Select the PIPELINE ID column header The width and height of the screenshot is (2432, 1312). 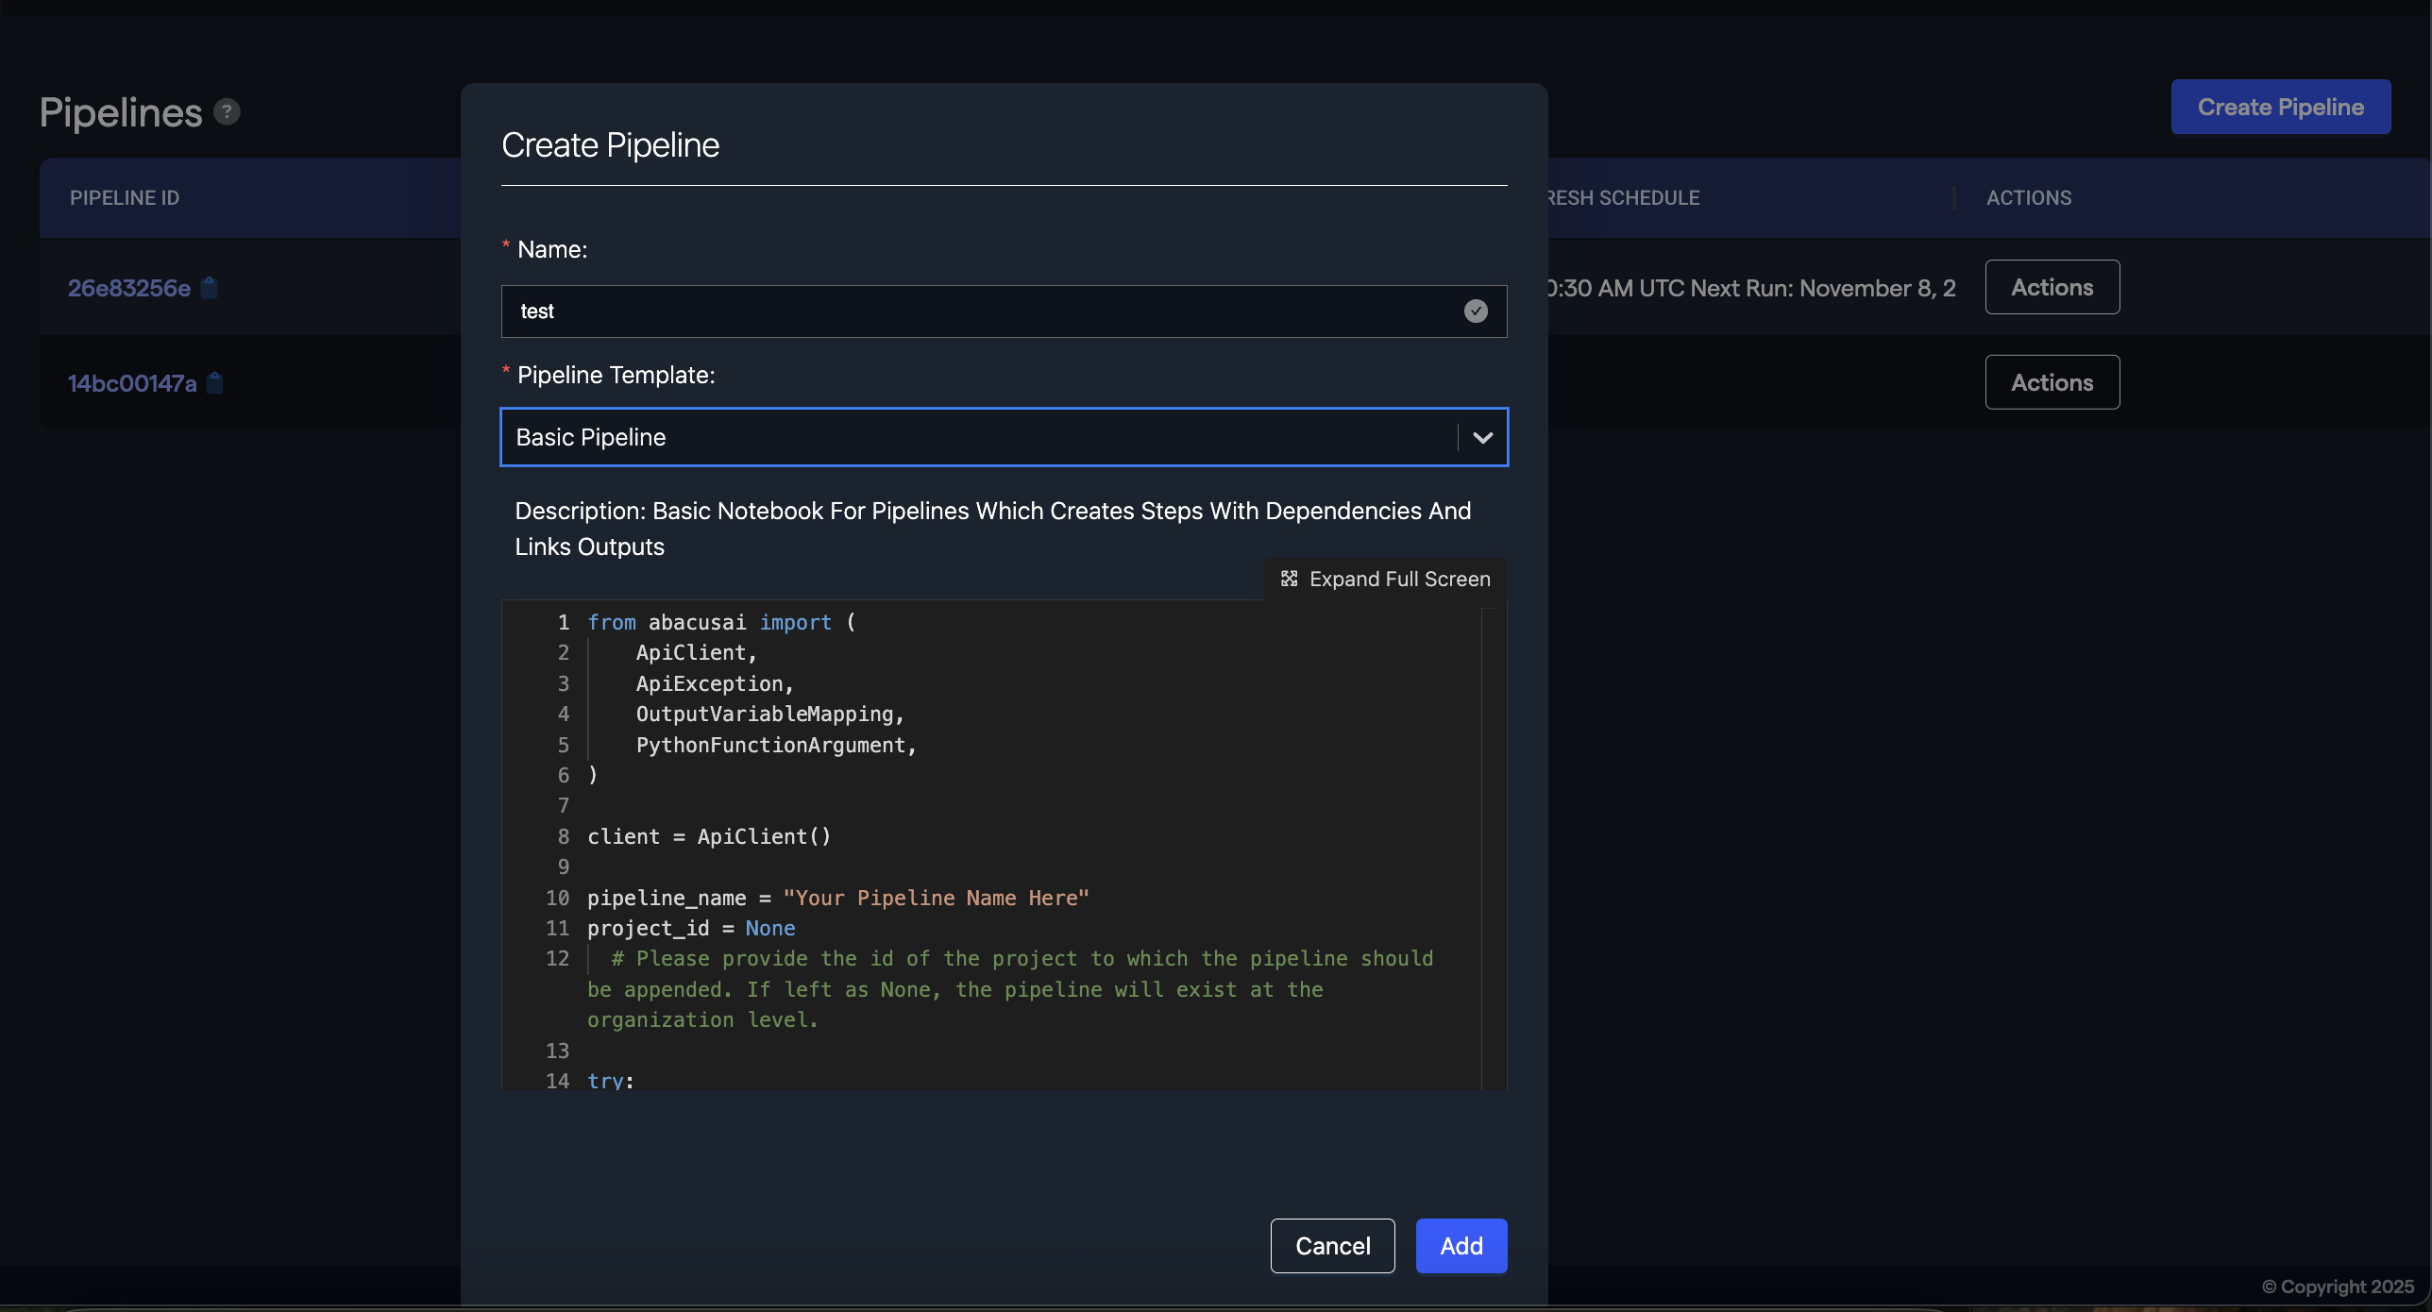[x=124, y=197]
